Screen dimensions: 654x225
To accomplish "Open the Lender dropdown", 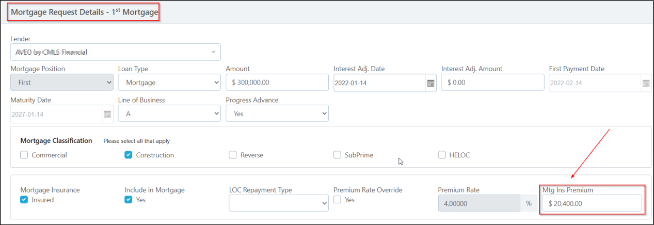I will click(x=115, y=52).
